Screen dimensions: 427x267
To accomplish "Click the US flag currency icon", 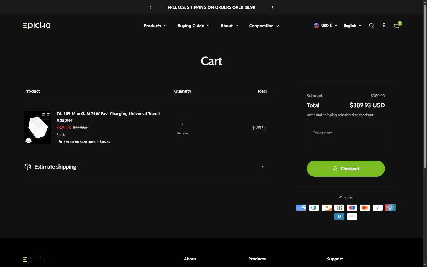I will [x=316, y=26].
